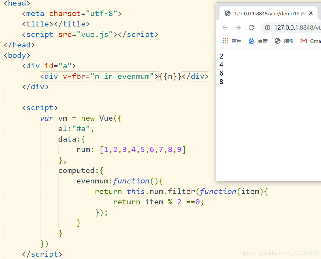Click the meta charset line in editor
This screenshot has height=259, width=321.
coord(72,13)
